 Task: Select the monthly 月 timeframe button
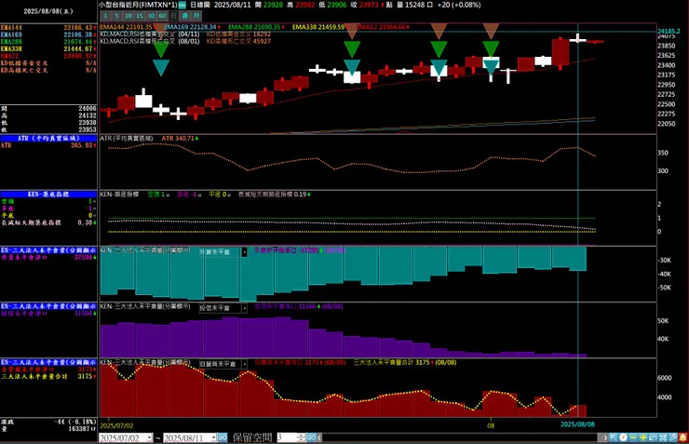pos(196,16)
